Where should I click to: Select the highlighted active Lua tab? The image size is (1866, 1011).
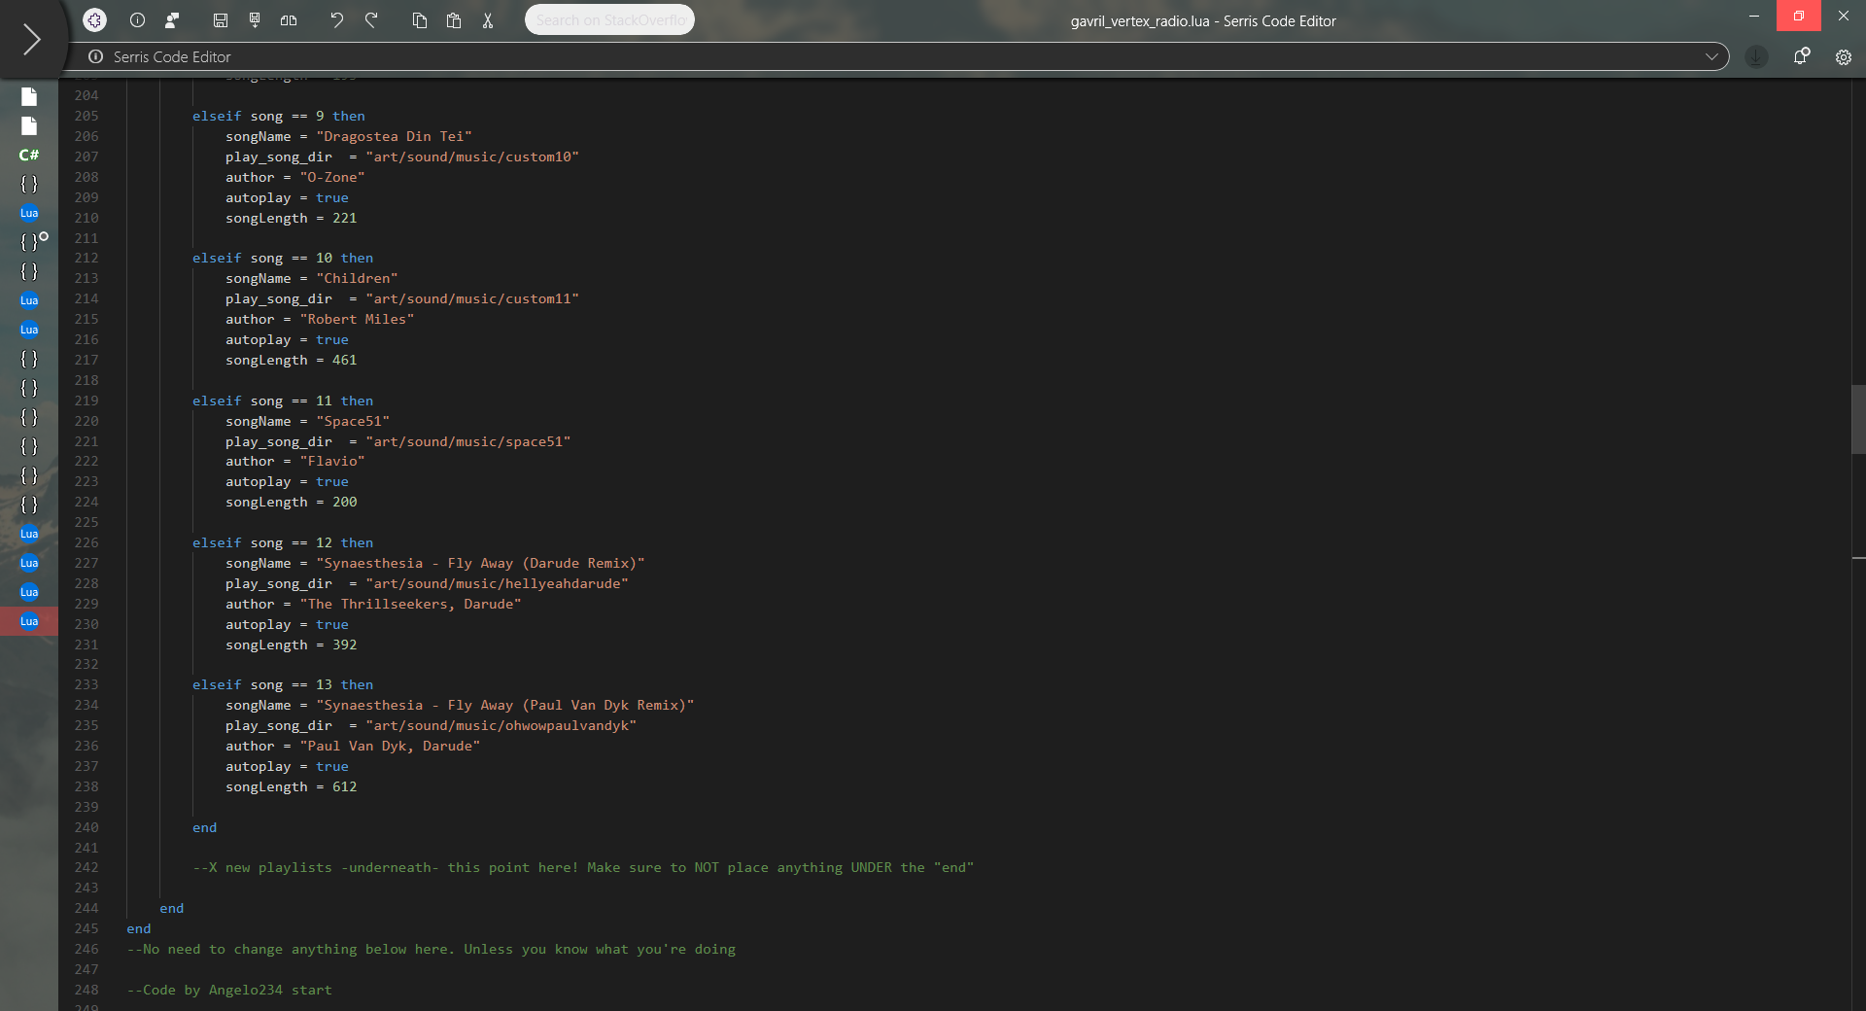[29, 621]
